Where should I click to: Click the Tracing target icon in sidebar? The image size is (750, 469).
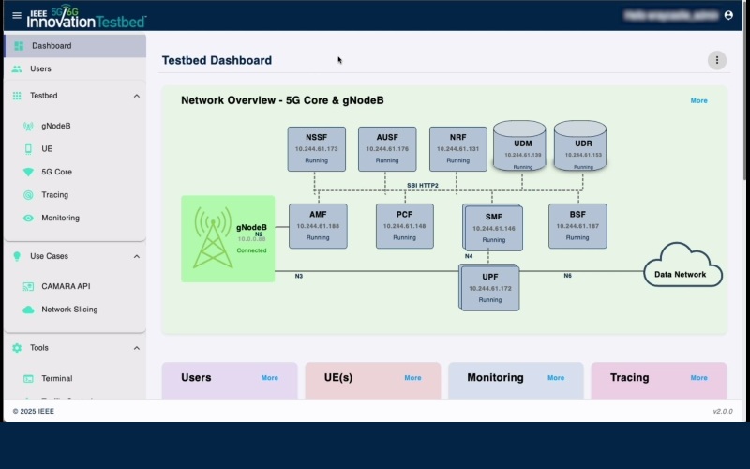tap(28, 195)
